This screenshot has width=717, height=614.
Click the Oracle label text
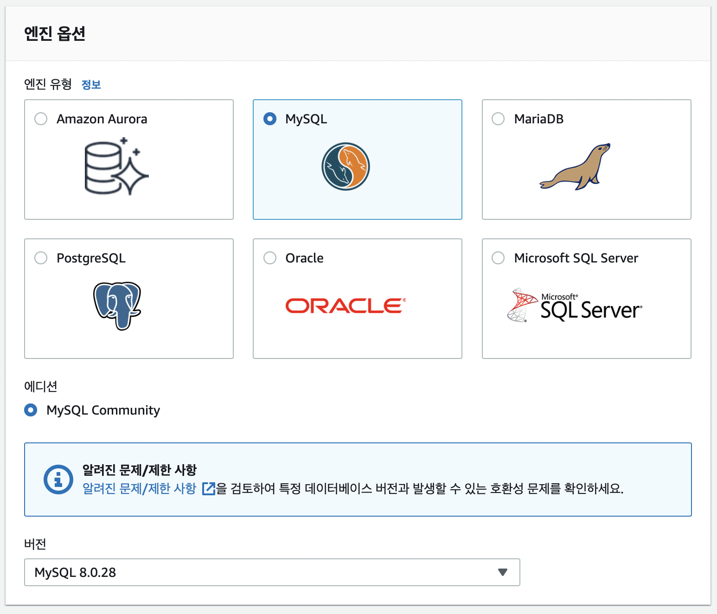[x=304, y=258]
